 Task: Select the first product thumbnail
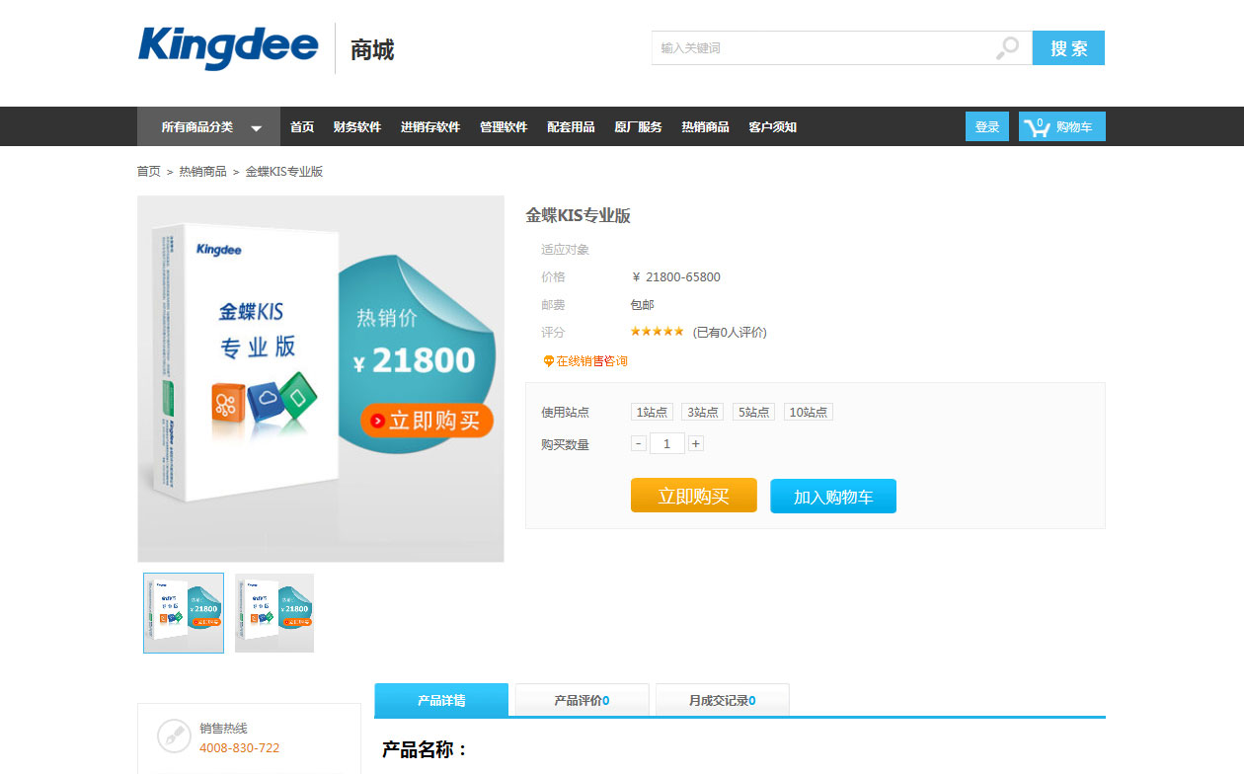pyautogui.click(x=184, y=613)
